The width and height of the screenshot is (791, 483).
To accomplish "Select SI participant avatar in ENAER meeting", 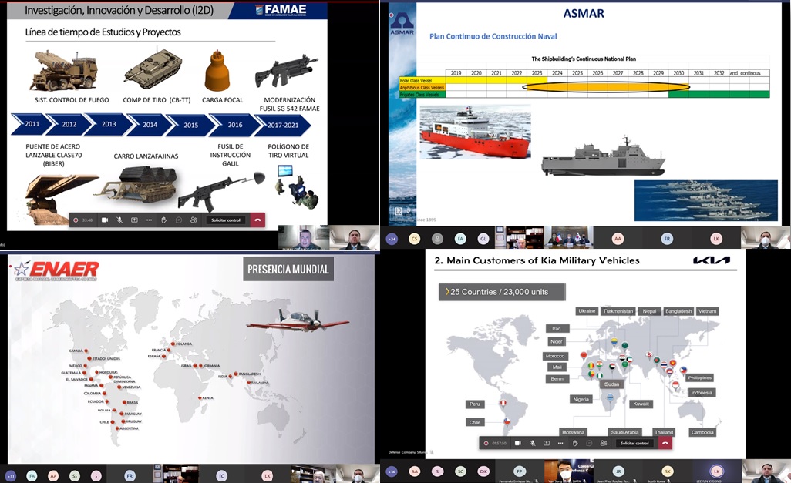I will pos(75,475).
